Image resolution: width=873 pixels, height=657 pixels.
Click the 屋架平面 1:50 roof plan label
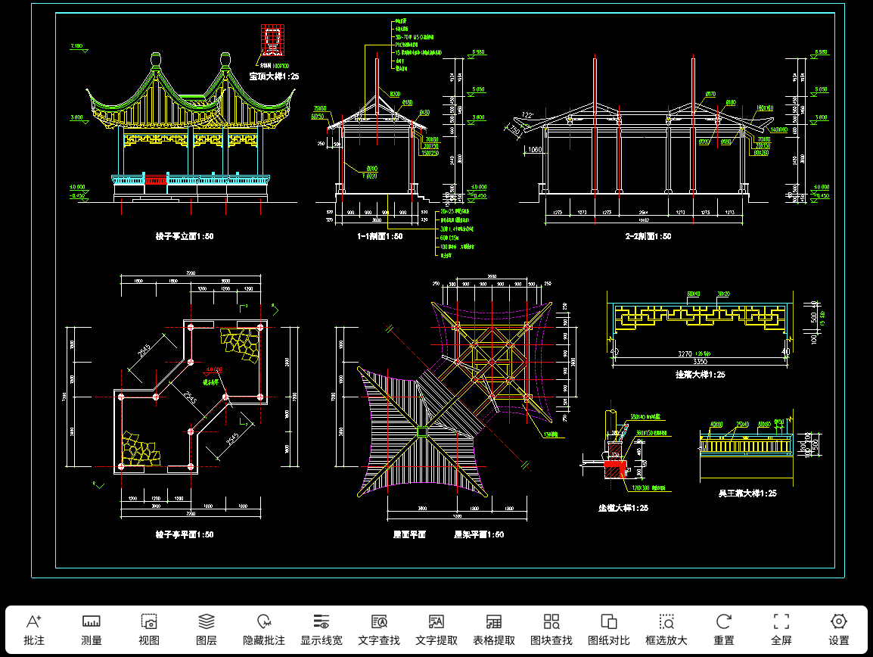[x=479, y=534]
